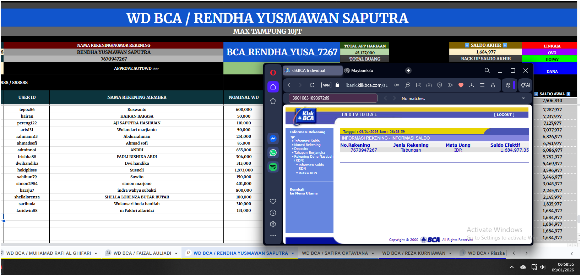This screenshot has width=581, height=276.
Task: Open dropdown arrow for RENDHA YUSMAWAN SAPUTRA tab
Action: tap(293, 254)
